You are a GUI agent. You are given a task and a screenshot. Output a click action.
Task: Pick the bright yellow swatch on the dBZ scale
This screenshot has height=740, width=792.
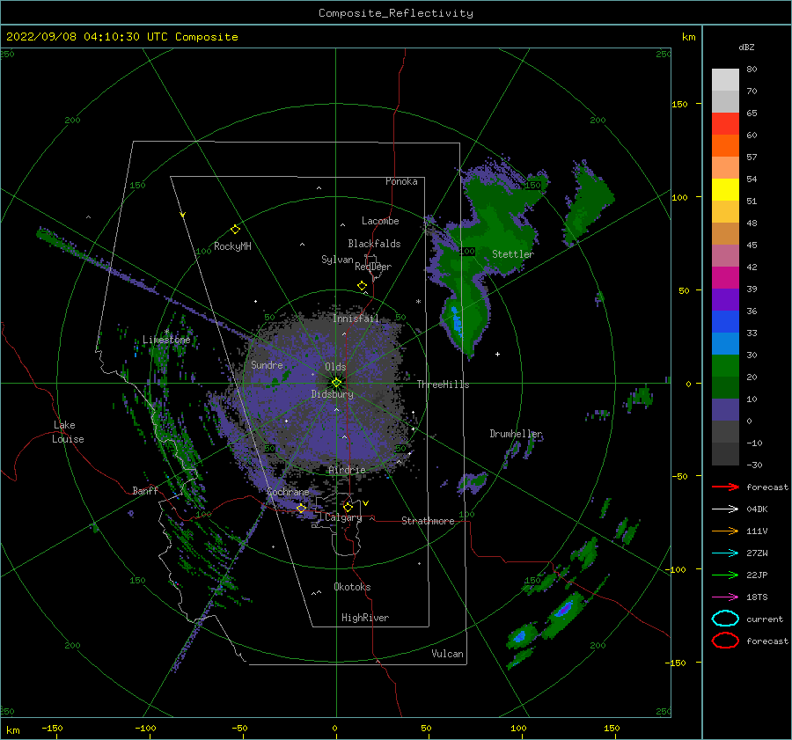click(x=725, y=190)
